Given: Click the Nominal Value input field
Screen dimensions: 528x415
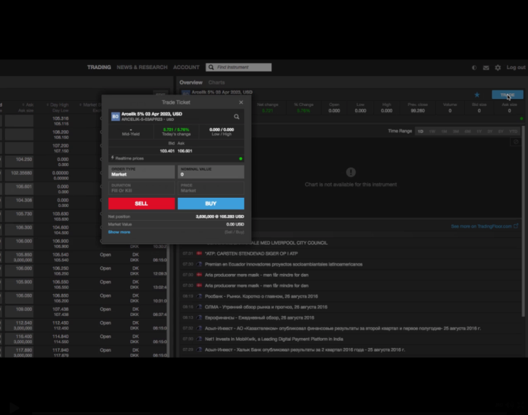Looking at the screenshot, I should click(211, 172).
